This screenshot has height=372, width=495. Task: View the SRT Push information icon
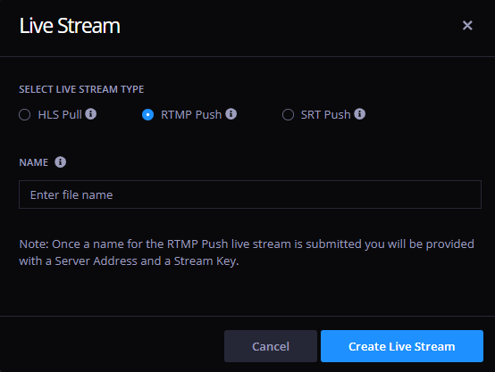click(x=359, y=114)
